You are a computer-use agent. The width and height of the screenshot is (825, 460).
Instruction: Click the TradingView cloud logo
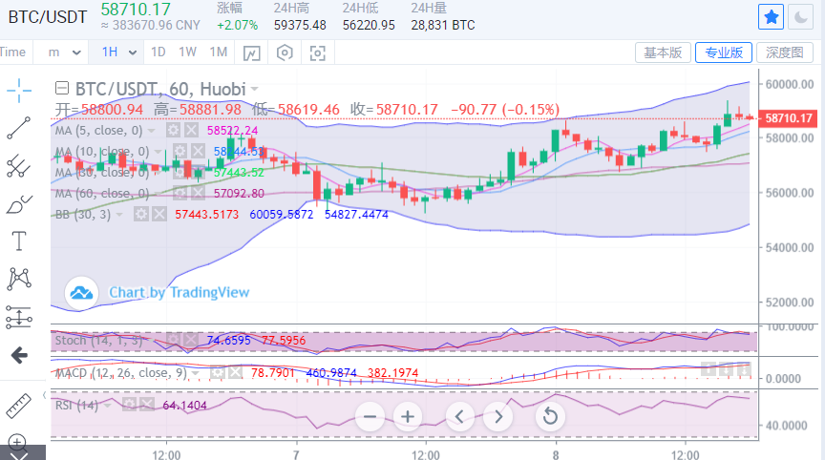81,292
